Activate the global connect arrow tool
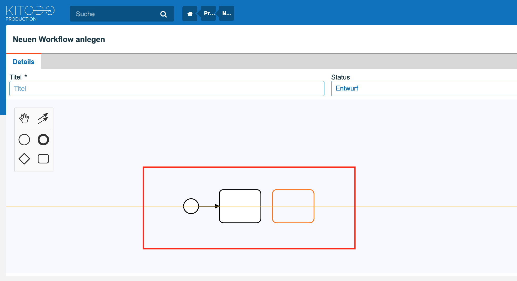517x281 pixels. coord(43,118)
